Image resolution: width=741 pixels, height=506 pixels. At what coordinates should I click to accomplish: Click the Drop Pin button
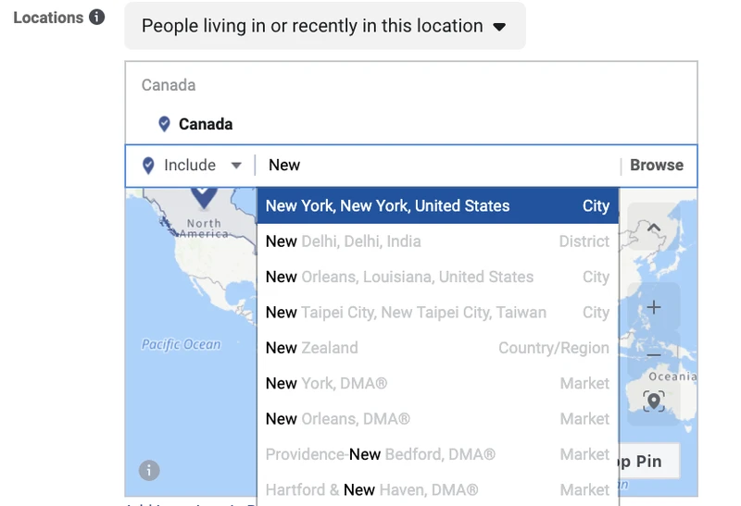point(648,462)
